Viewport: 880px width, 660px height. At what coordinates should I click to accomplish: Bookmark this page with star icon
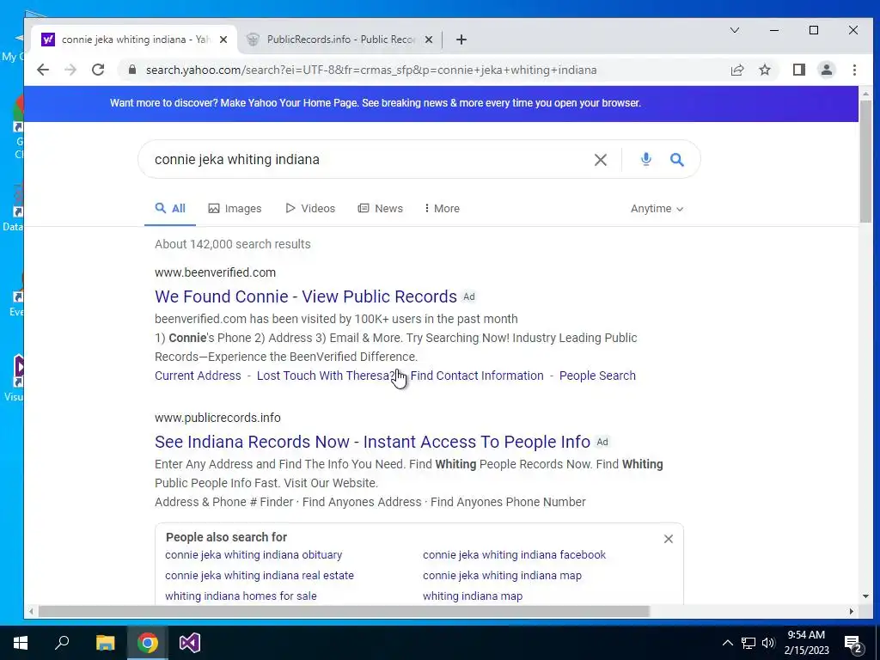pyautogui.click(x=764, y=70)
